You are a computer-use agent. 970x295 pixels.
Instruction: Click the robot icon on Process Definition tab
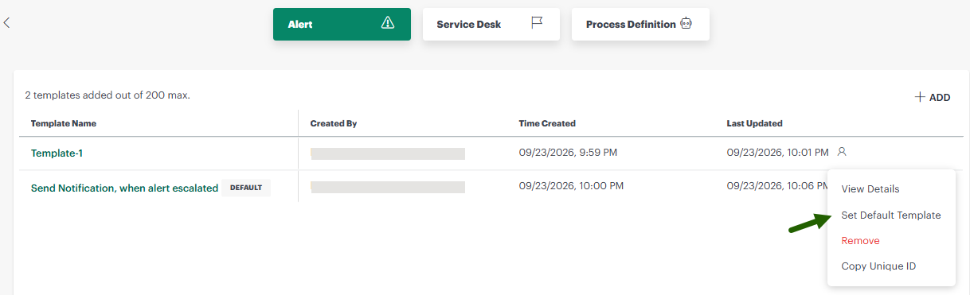[686, 24]
